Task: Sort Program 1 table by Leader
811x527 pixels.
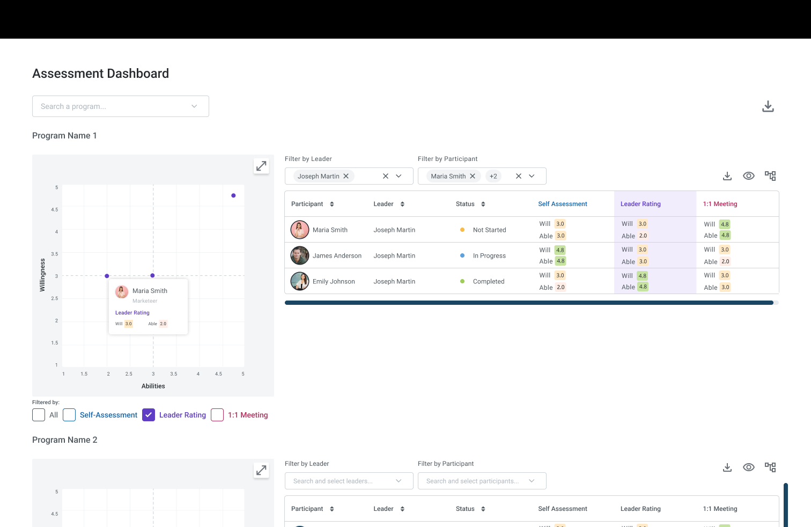Action: point(402,204)
